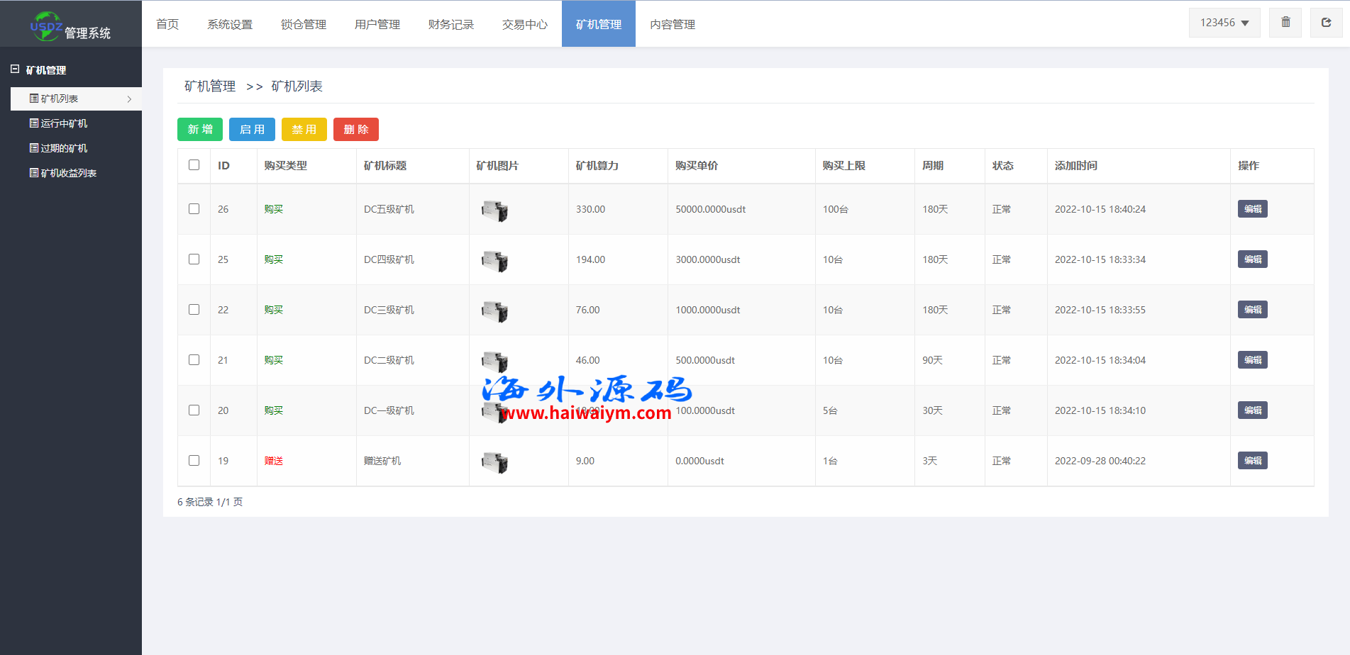This screenshot has width=1350, height=655.
Task: Open the 交易中心 top menu
Action: [x=524, y=24]
